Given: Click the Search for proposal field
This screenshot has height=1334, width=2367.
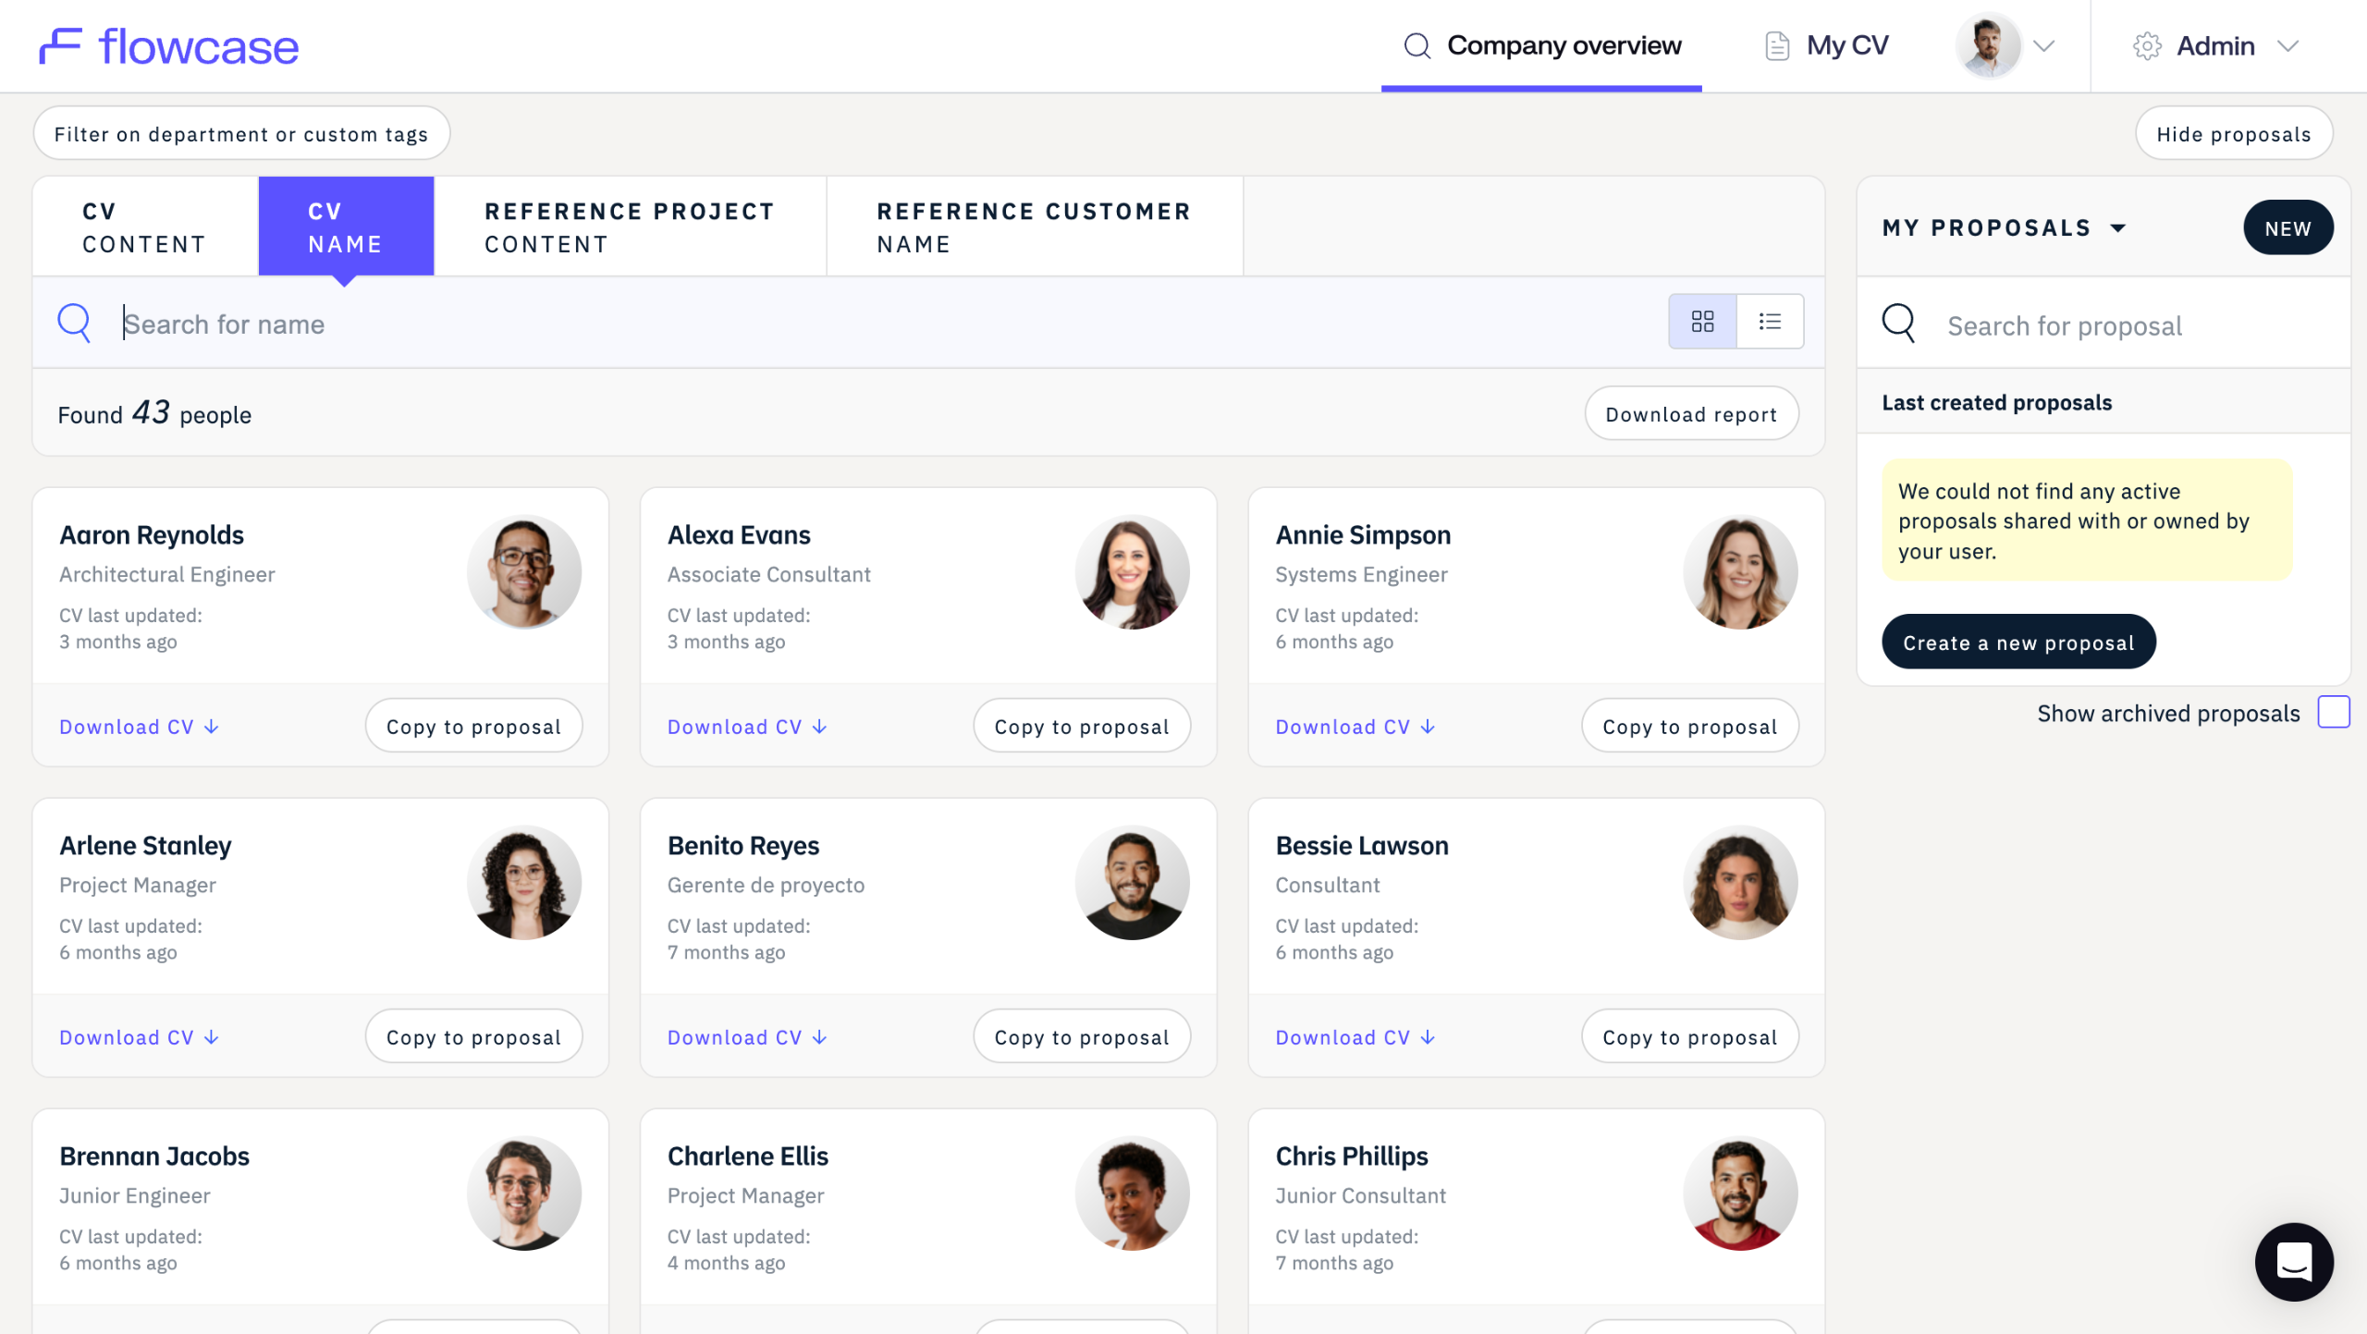Looking at the screenshot, I should point(2127,325).
